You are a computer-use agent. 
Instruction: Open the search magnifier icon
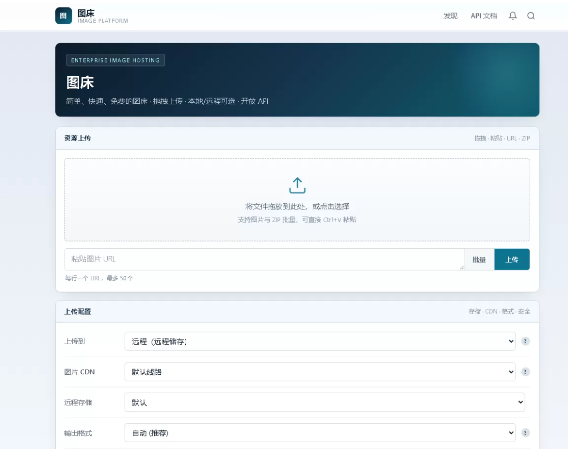pyautogui.click(x=531, y=16)
